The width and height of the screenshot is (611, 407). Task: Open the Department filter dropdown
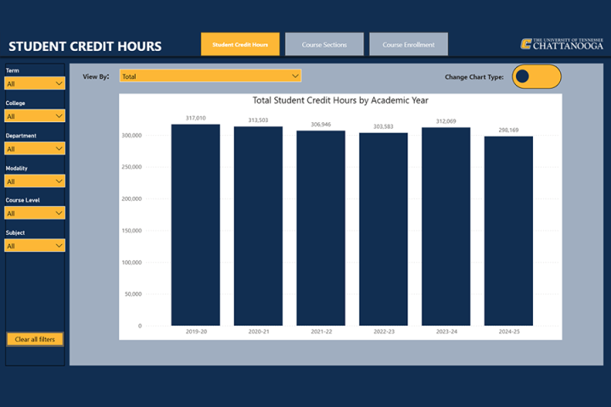click(x=35, y=148)
